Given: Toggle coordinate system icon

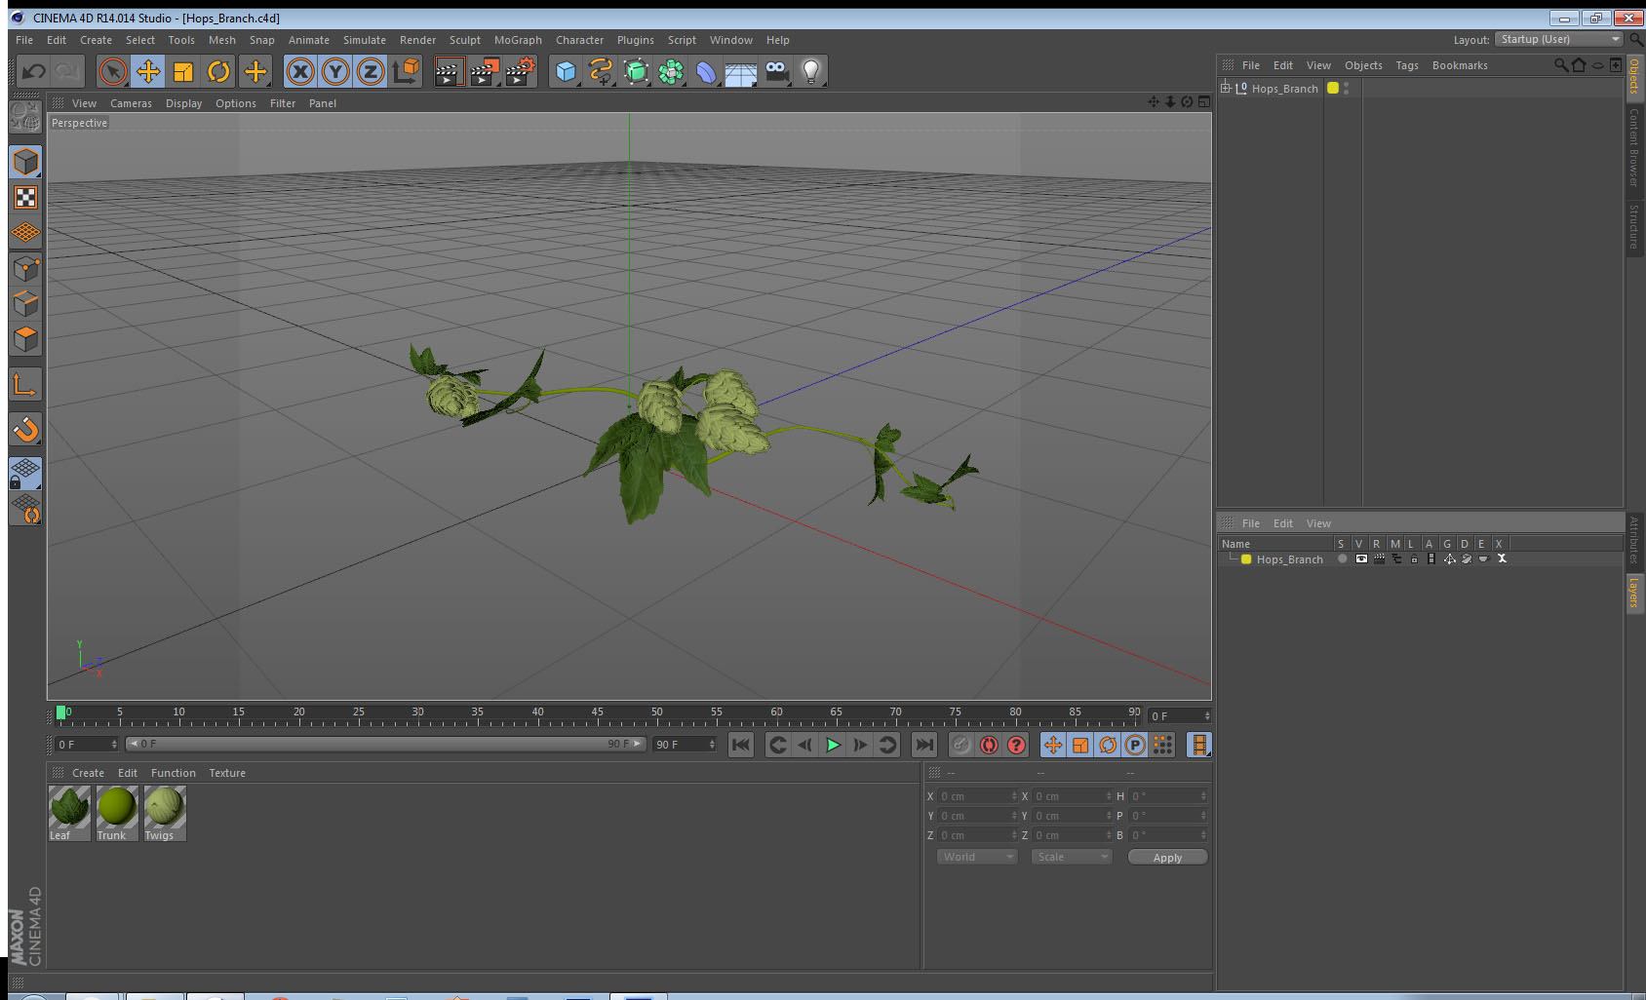Looking at the screenshot, I should pos(406,71).
